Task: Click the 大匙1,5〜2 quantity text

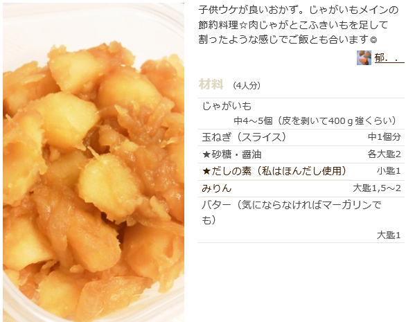Action: tap(377, 188)
